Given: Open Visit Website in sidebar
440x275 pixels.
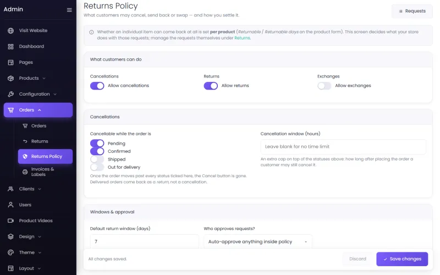Looking at the screenshot, I should click(38, 31).
